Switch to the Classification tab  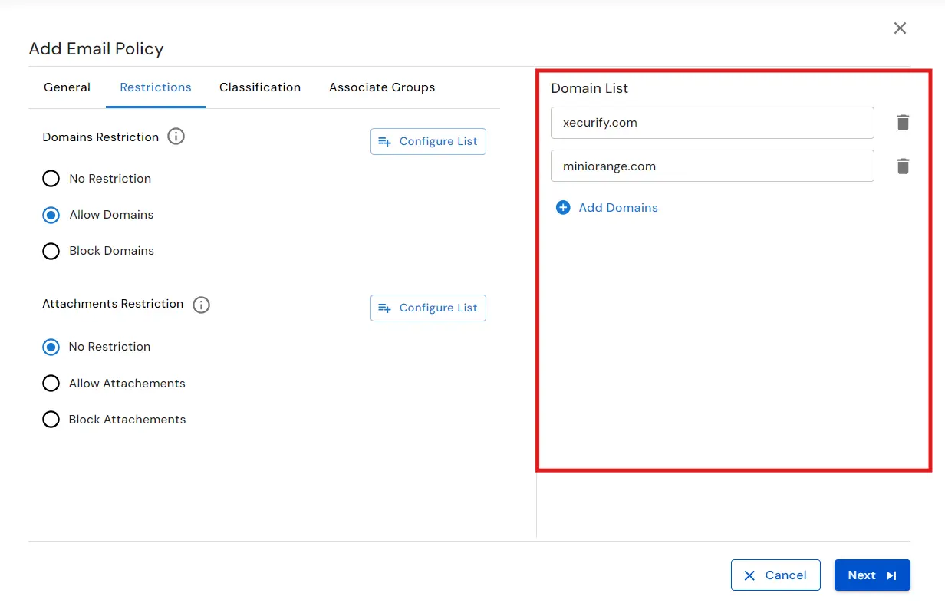pyautogui.click(x=260, y=87)
